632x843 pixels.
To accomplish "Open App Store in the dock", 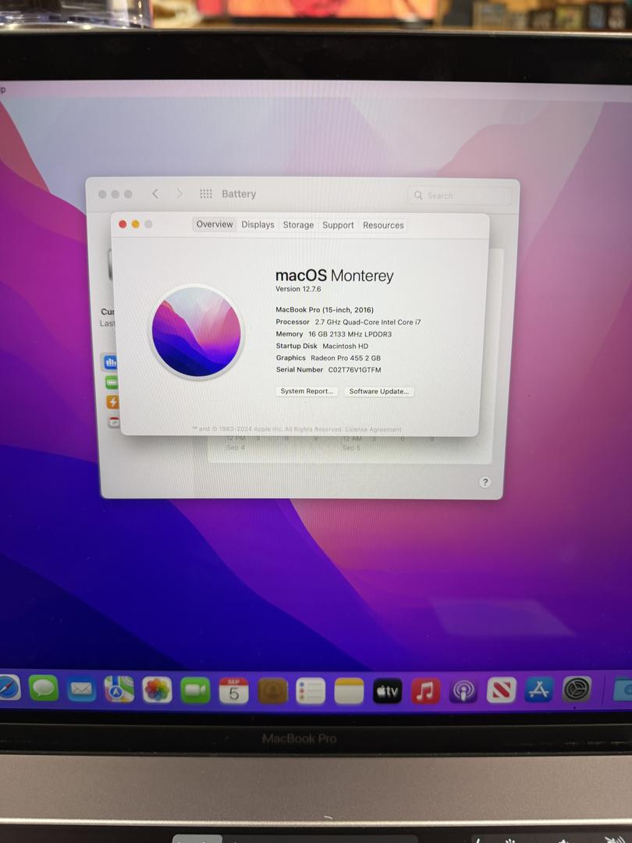I will click(x=539, y=690).
